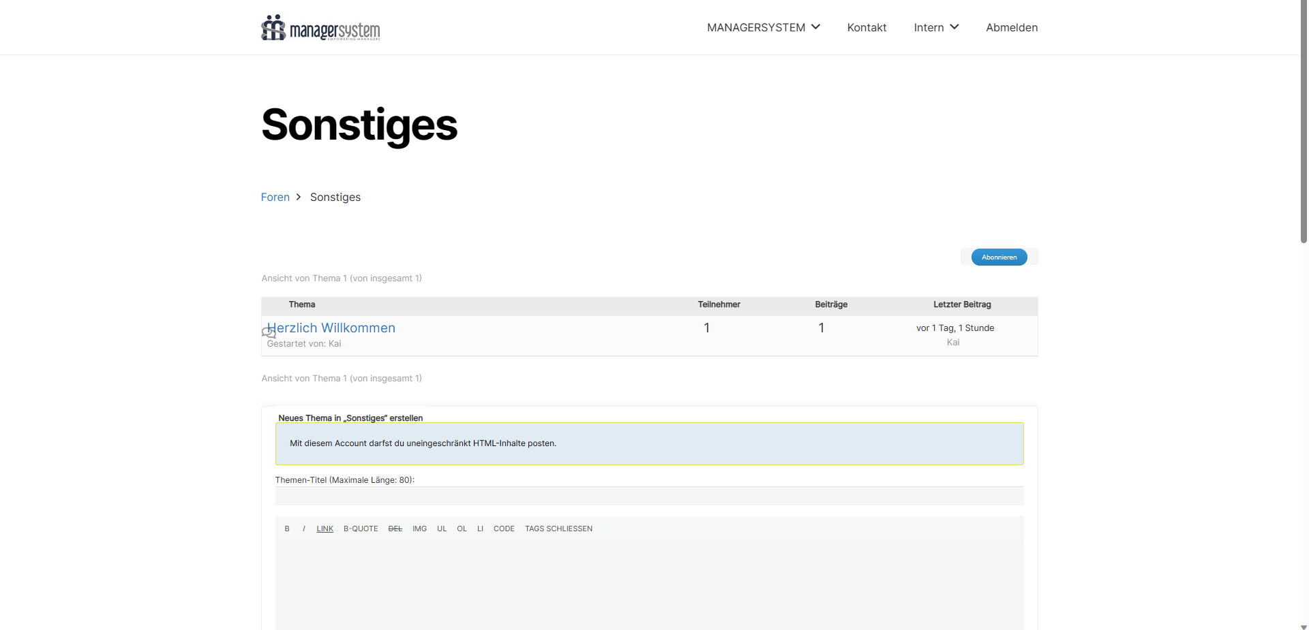Click Abmelden to log out

tap(1012, 27)
